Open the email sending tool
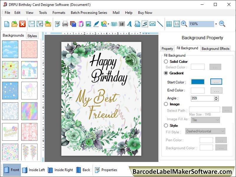The height and width of the screenshot is (177, 236). pyautogui.click(x=152, y=24)
